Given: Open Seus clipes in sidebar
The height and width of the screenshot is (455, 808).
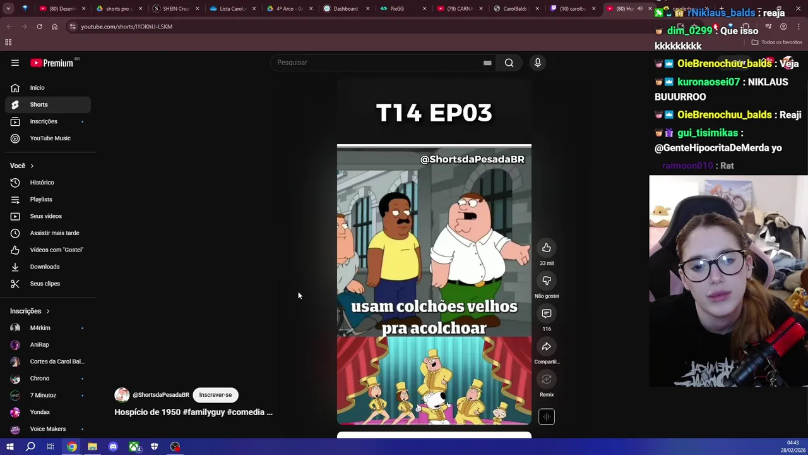Looking at the screenshot, I should (48, 284).
